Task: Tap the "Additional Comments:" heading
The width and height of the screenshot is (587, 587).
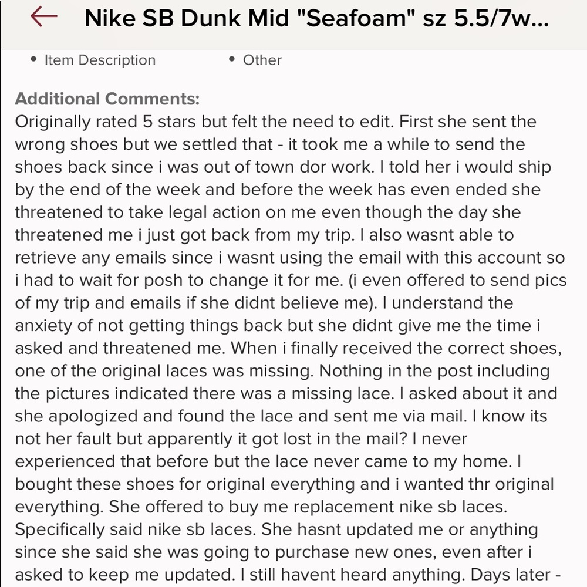Action: click(107, 98)
